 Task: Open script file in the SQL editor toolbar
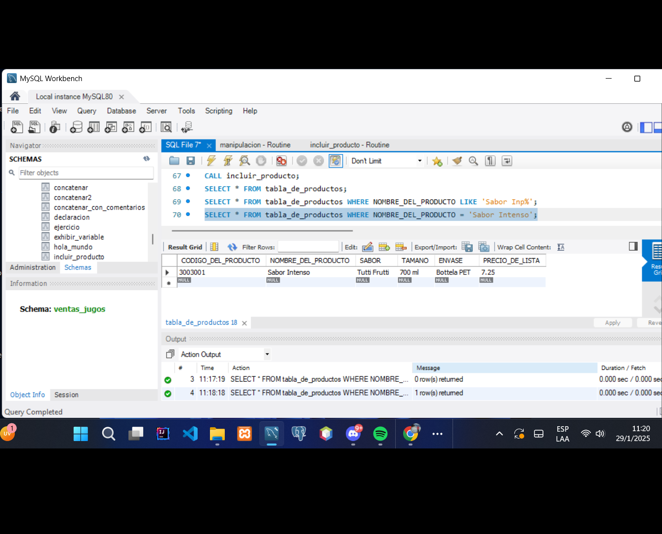(174, 161)
